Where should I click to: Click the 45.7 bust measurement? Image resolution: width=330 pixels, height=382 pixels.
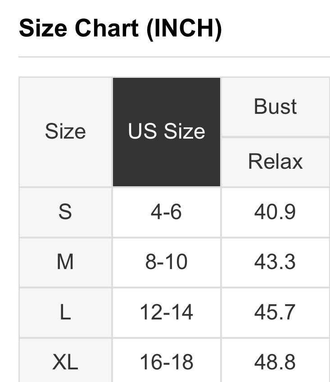tap(275, 312)
